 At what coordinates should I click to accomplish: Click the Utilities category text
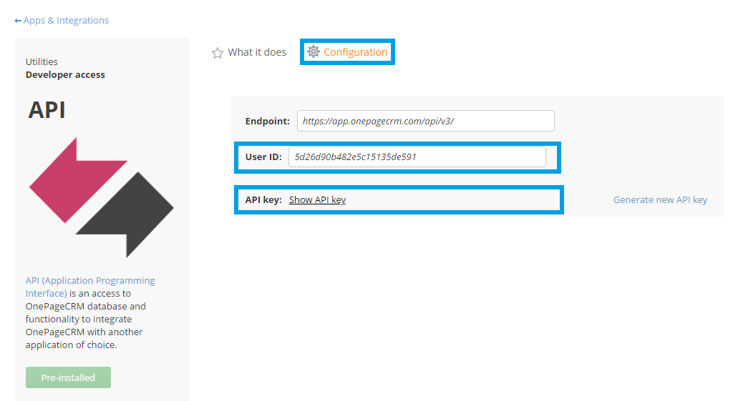42,61
